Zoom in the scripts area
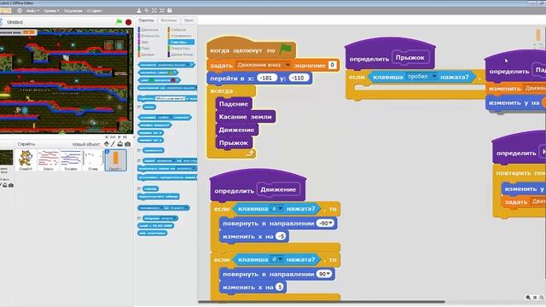 point(542,298)
